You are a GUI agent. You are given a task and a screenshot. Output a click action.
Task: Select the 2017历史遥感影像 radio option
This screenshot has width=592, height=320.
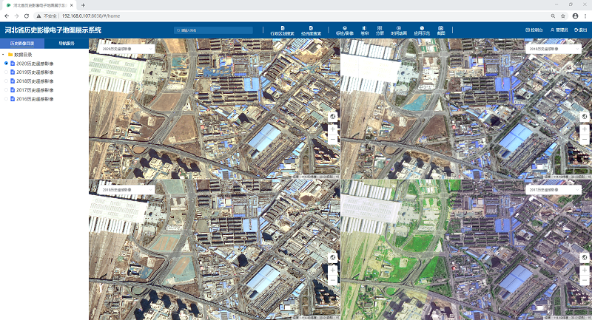(x=7, y=90)
